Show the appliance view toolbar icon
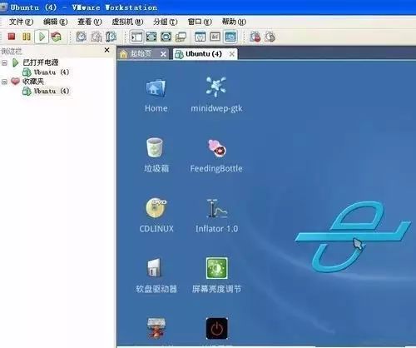 pyautogui.click(x=215, y=37)
